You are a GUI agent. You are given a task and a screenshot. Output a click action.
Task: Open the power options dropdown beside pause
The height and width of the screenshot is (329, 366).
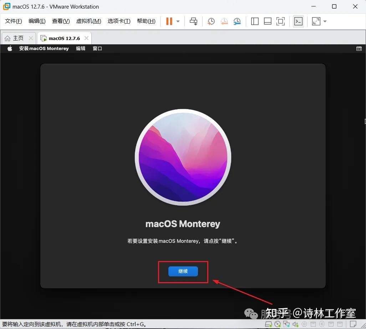pos(178,21)
